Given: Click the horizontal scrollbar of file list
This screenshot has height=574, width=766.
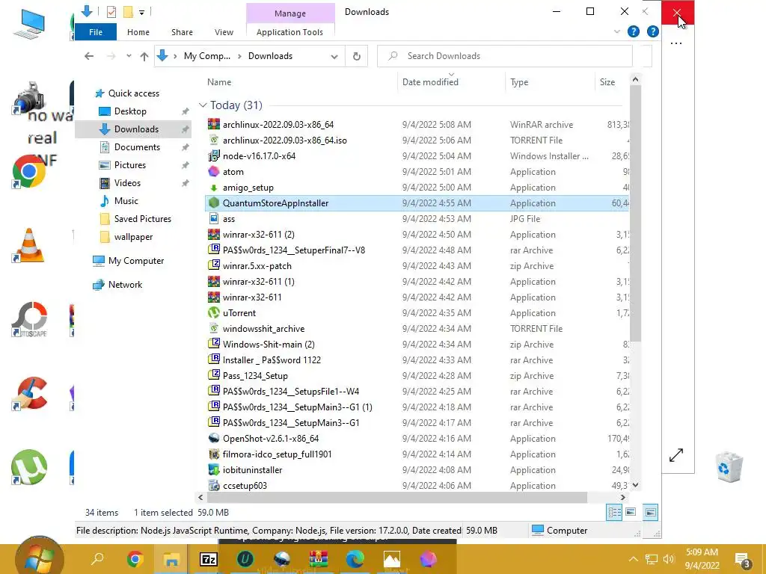Looking at the screenshot, I should (396, 497).
